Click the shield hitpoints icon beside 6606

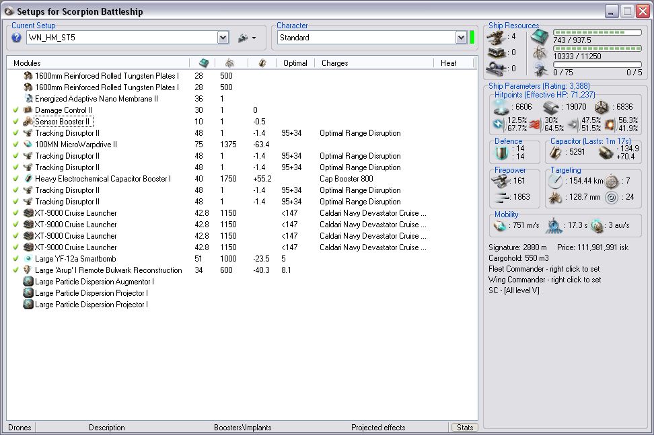tap(501, 107)
